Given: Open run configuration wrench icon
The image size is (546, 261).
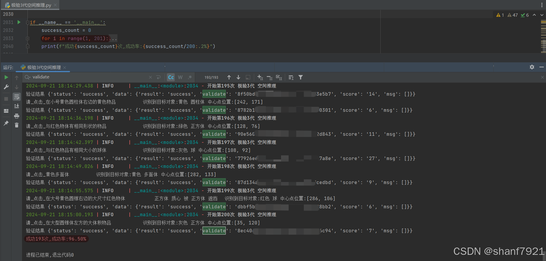Looking at the screenshot, I should pyautogui.click(x=6, y=87).
